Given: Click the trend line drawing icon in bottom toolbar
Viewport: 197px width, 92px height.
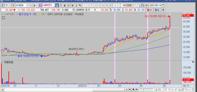Looking at the screenshot, I should pyautogui.click(x=176, y=89).
